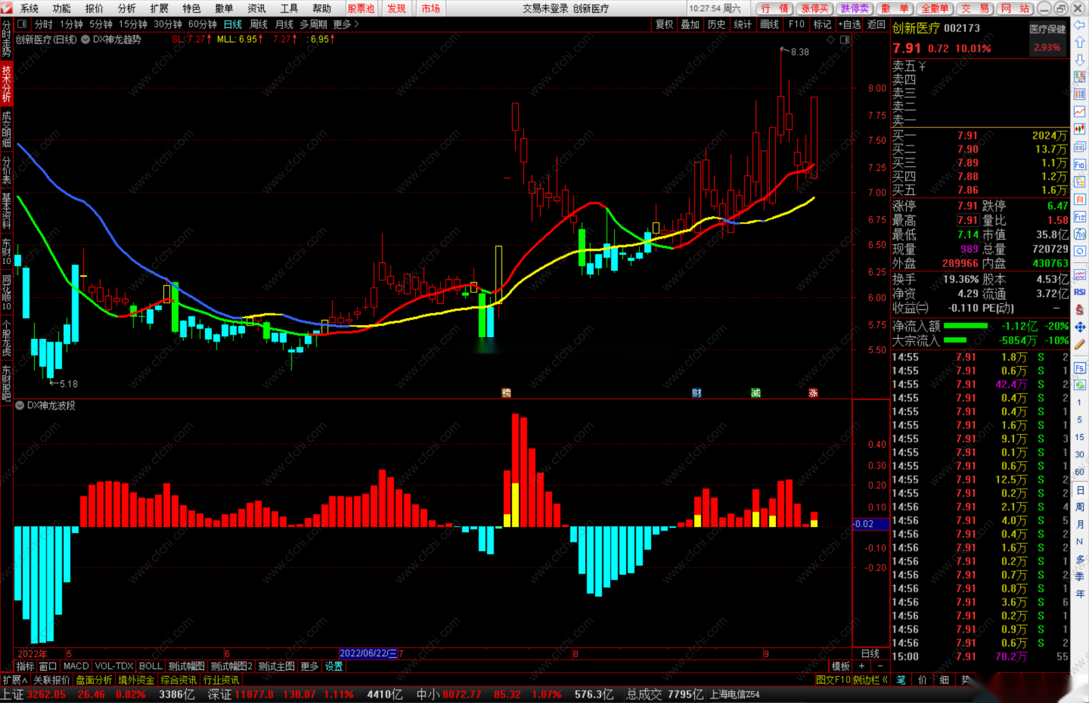This screenshot has width=1089, height=703.
Task: Switch to the 周线 weekly tab
Action: click(259, 24)
